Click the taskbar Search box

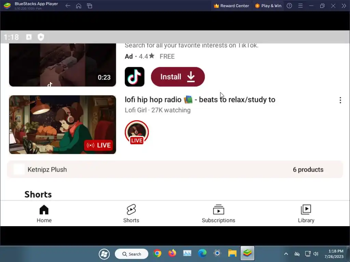(132, 254)
